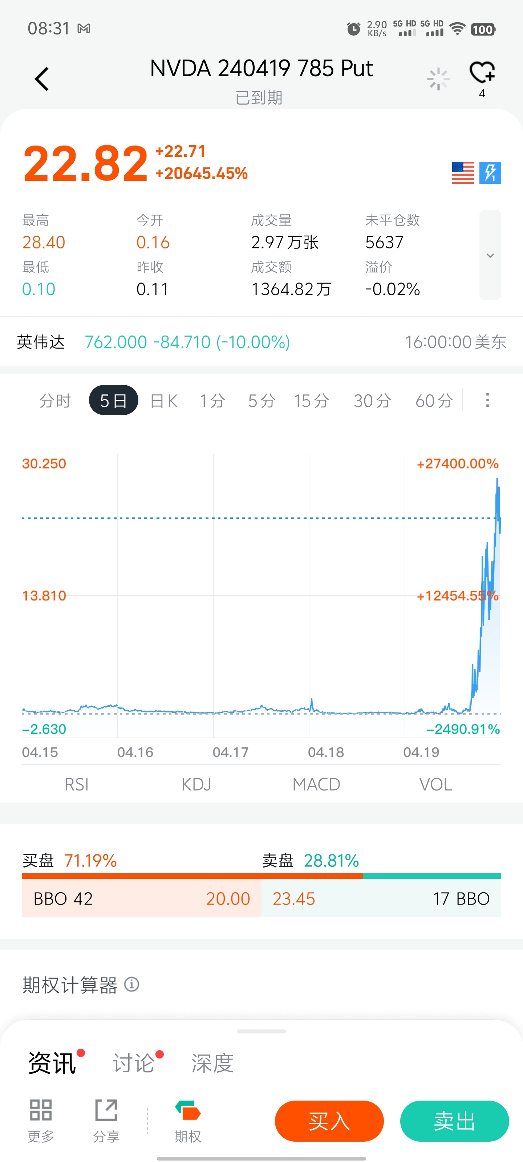Tap the lightning quote icon

pyautogui.click(x=490, y=173)
